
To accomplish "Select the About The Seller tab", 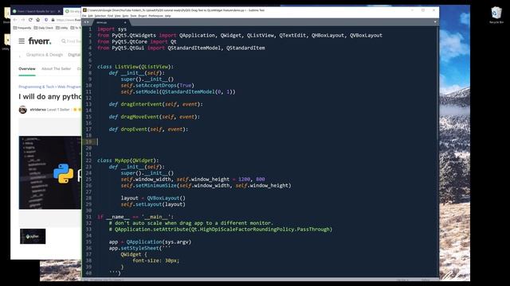I will pyautogui.click(x=57, y=69).
